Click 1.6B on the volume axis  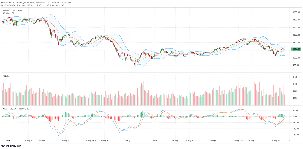pos(294,77)
